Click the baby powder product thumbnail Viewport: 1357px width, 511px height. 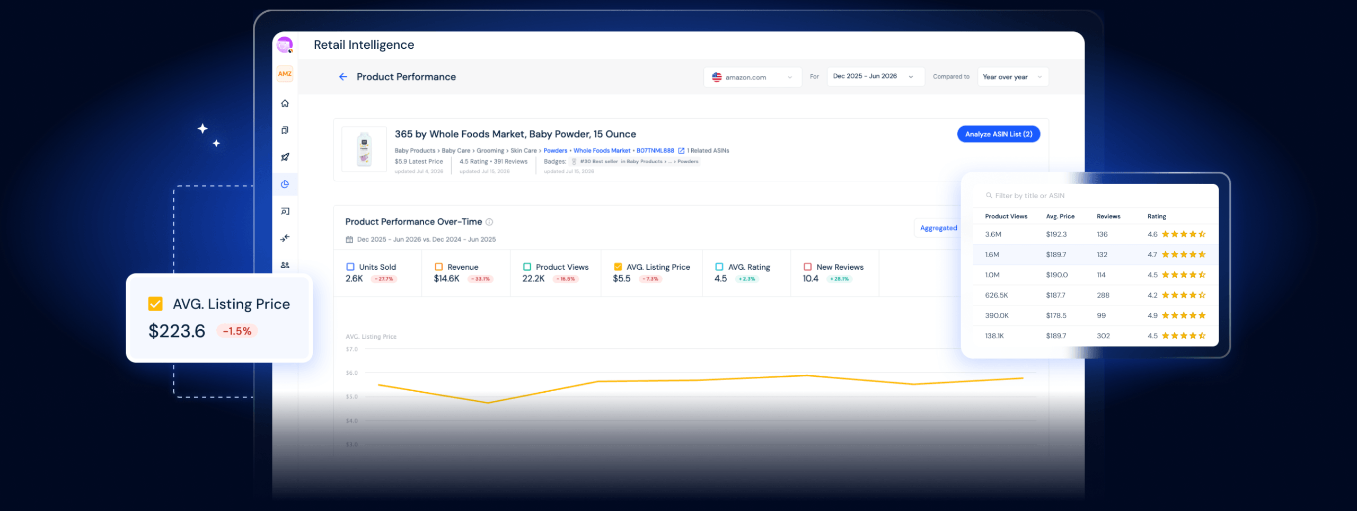364,149
